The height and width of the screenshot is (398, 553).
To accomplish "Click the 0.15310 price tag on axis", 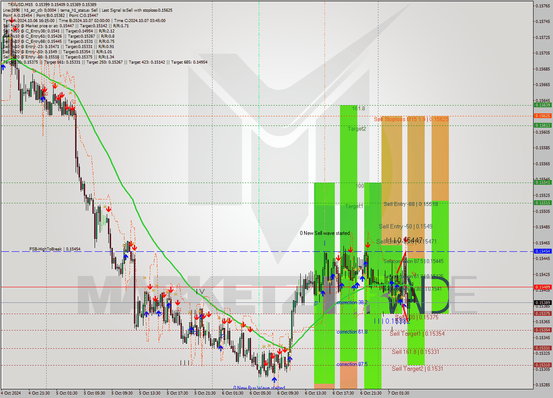I will 543,365.
